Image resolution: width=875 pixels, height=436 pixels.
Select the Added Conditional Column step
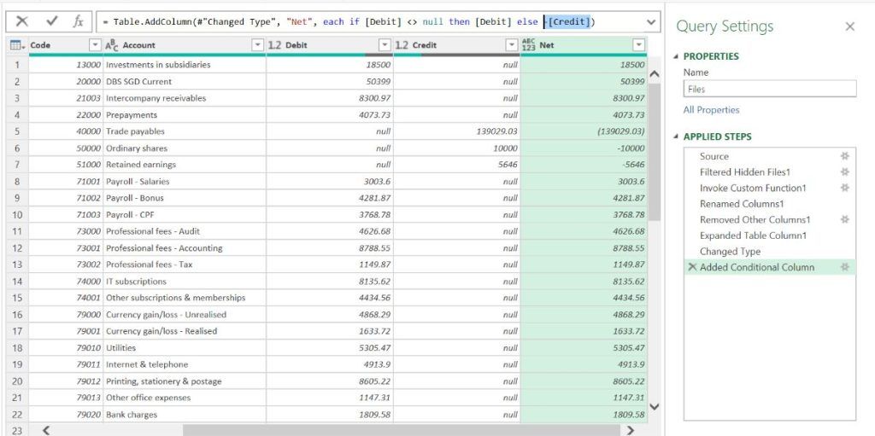click(770, 267)
